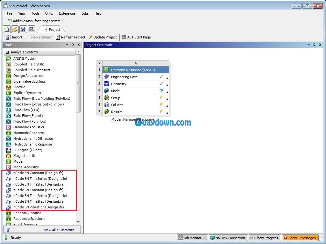Select Fluid Flow (Fluent) system
This screenshot has height=244, width=326.
pos(28,116)
